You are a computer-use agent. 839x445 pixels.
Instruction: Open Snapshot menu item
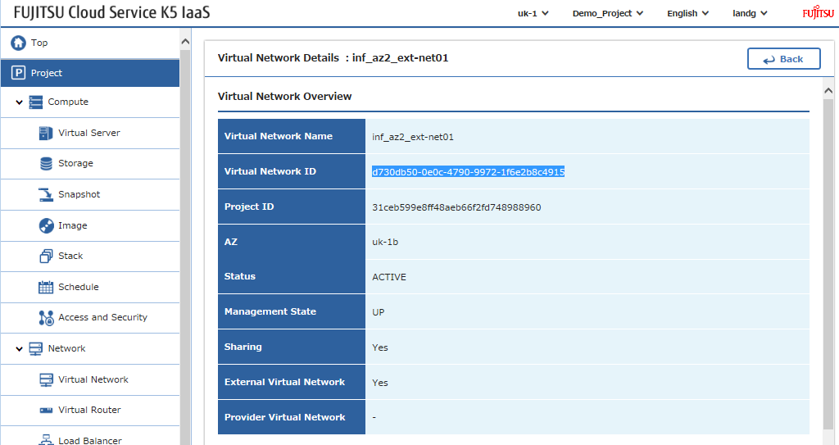(x=90, y=194)
